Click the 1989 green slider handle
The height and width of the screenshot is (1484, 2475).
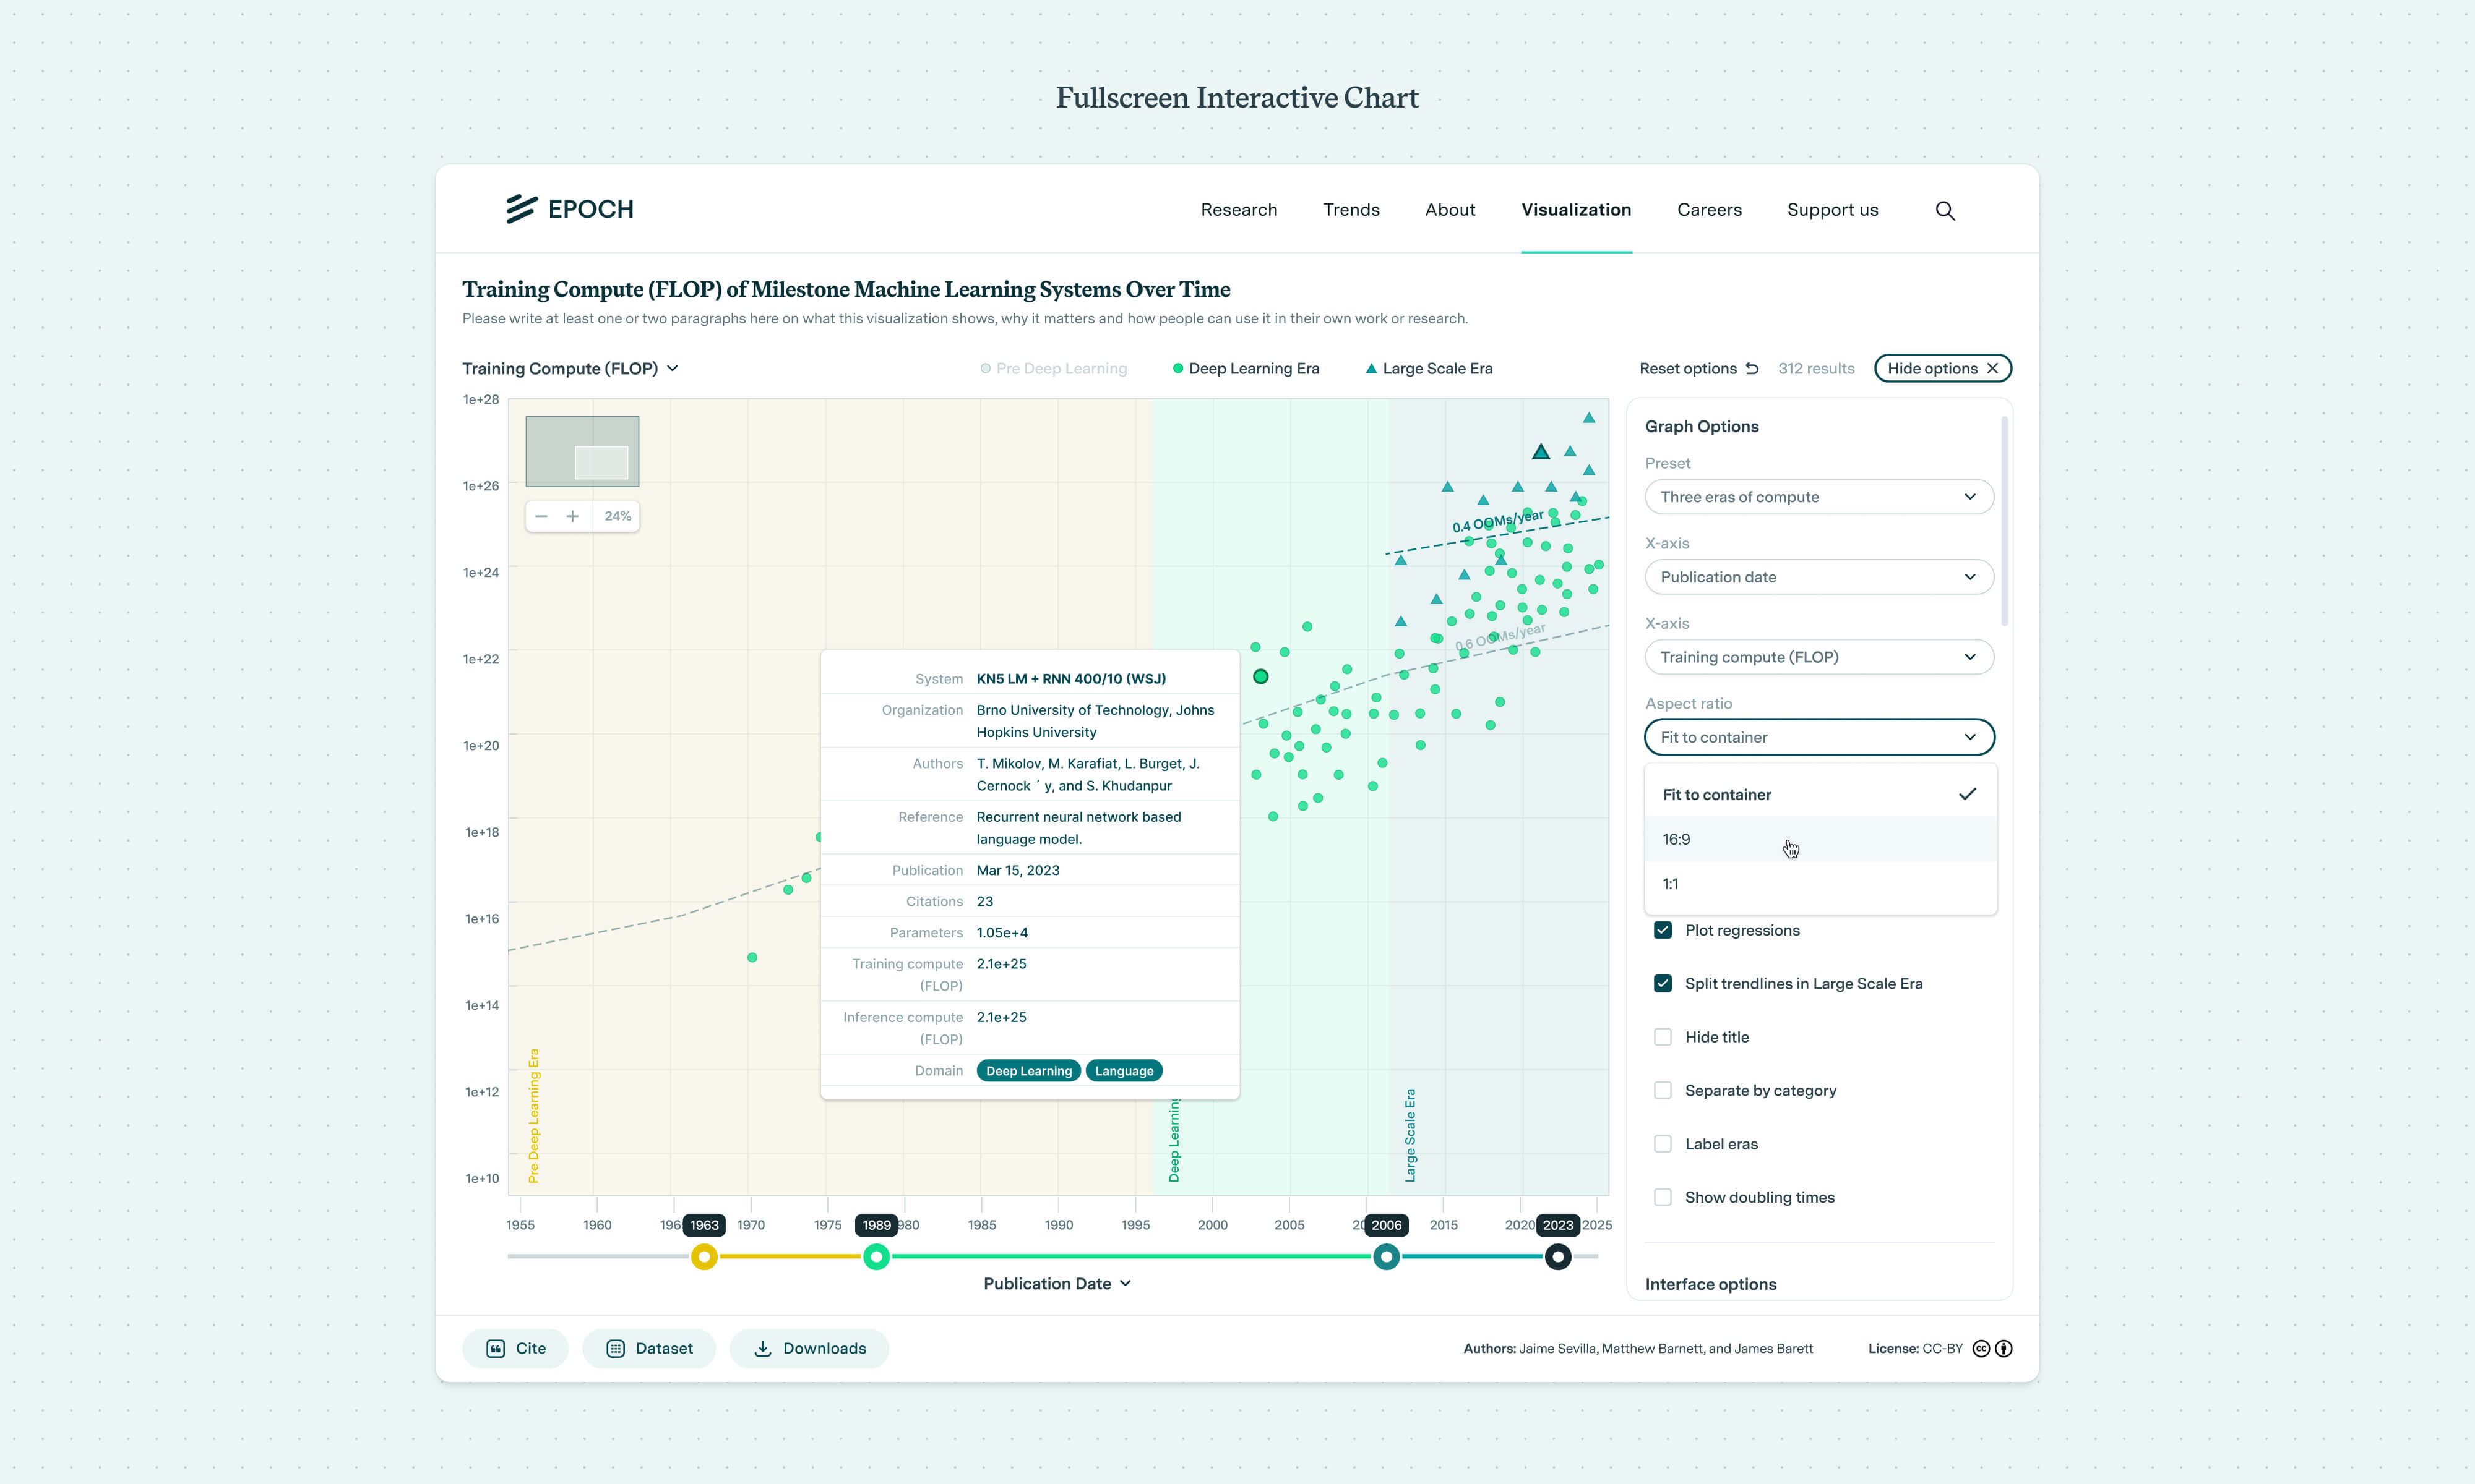[x=876, y=1257]
